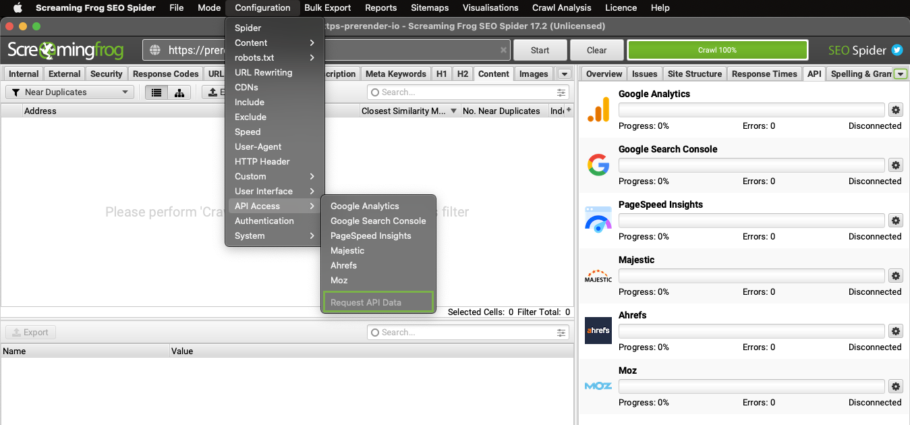Viewport: 910px width, 425px height.
Task: Click the Twitter bird icon
Action: 897,50
